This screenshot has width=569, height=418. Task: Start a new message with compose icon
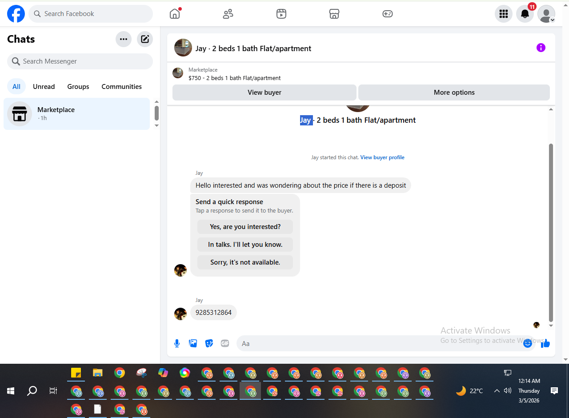pos(145,39)
